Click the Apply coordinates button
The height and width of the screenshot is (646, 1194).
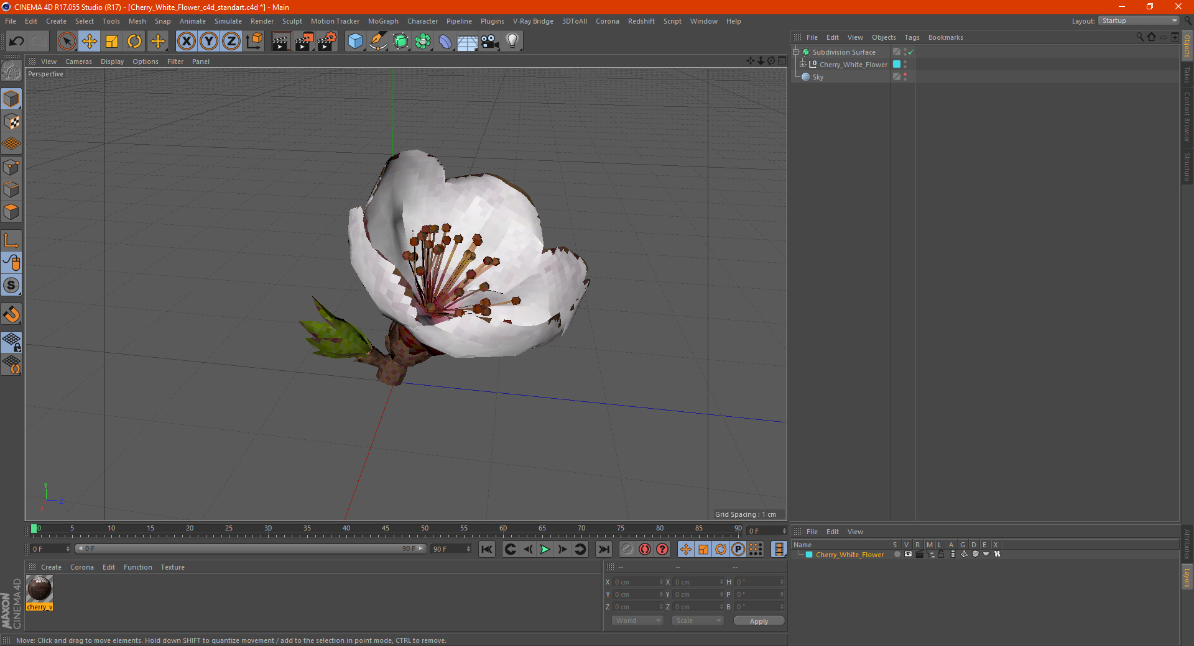point(759,621)
